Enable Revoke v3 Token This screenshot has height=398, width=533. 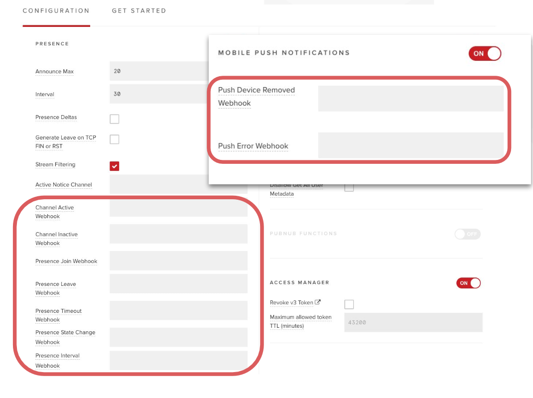349,304
